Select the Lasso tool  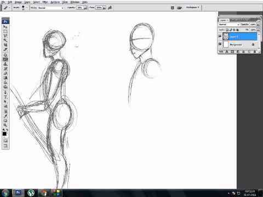tap(5, 36)
